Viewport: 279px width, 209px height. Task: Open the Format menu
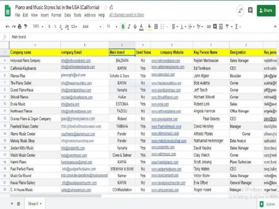point(56,15)
